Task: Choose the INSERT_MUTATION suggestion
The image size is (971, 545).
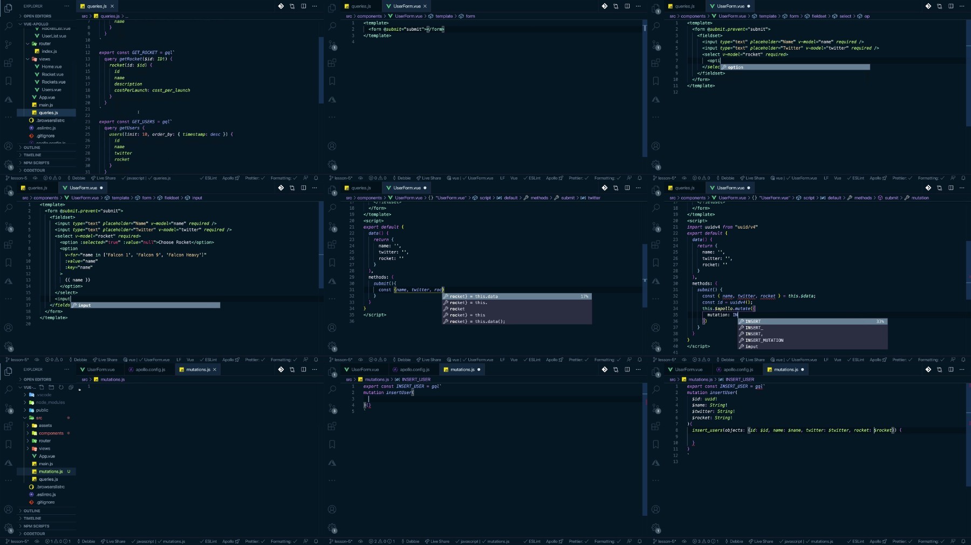Action: (x=812, y=340)
